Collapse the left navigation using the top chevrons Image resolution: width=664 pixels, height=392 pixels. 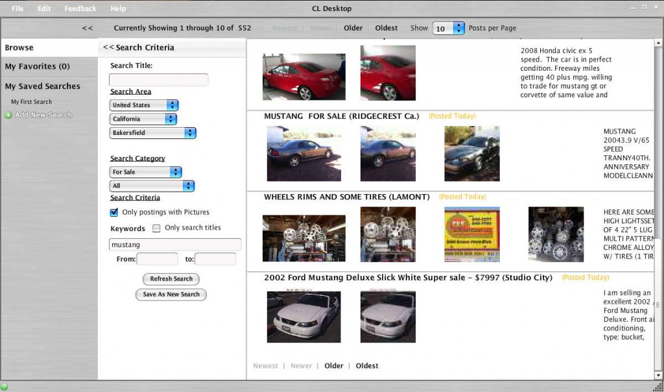tap(87, 28)
